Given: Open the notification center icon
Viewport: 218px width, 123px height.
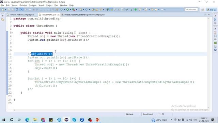Looking at the screenshot, I should pyautogui.click(x=213, y=120).
